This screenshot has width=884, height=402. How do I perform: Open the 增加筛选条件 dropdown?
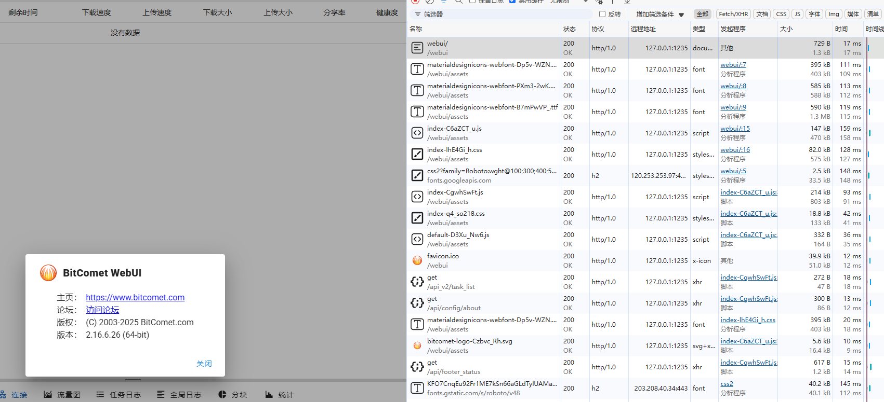[660, 15]
